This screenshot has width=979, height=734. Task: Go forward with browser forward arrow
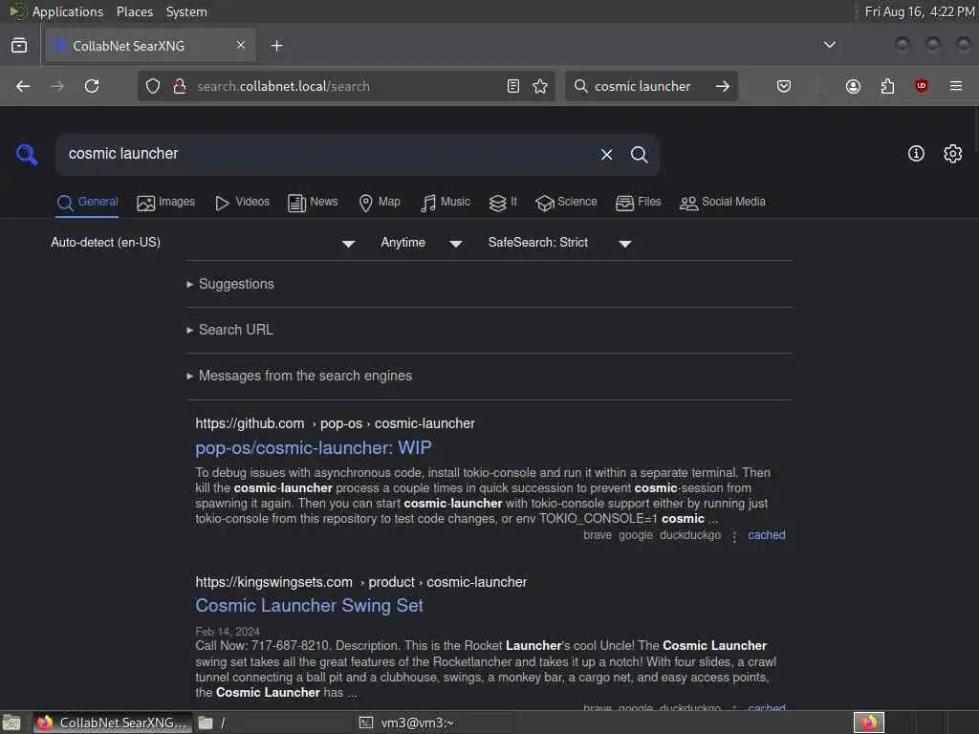click(x=57, y=86)
